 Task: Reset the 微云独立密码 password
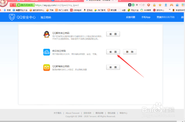tap(113, 52)
